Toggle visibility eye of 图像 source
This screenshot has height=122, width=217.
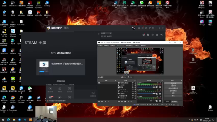pyautogui.click(x=133, y=87)
